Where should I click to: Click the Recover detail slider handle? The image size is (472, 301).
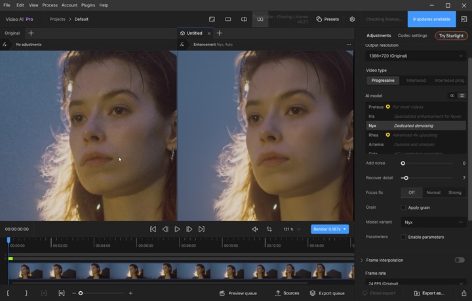(406, 178)
